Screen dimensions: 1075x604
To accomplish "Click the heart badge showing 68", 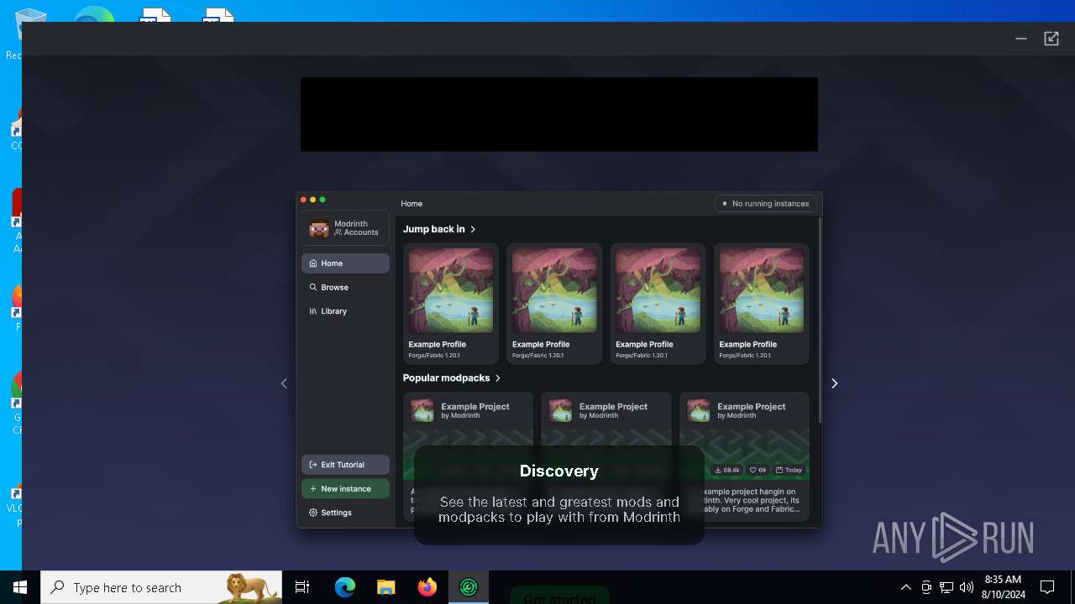I will [758, 470].
